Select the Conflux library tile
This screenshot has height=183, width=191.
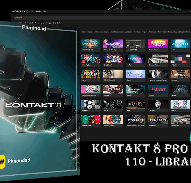[136, 60]
